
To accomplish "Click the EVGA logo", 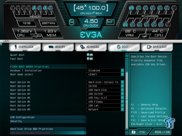I will pos(91,35).
